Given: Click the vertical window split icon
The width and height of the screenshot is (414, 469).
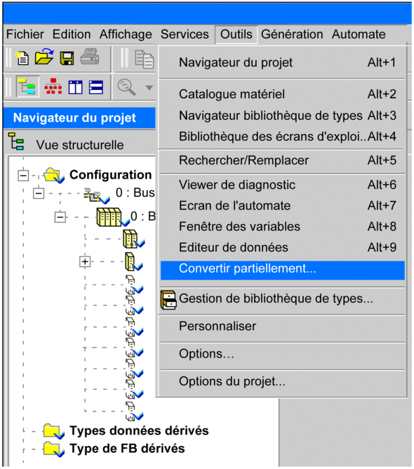Looking at the screenshot, I should (x=75, y=87).
